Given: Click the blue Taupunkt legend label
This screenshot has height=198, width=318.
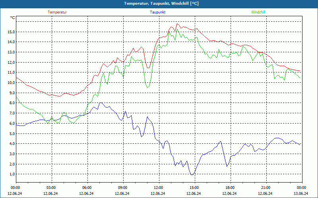Looking at the screenshot, I should click(158, 12).
